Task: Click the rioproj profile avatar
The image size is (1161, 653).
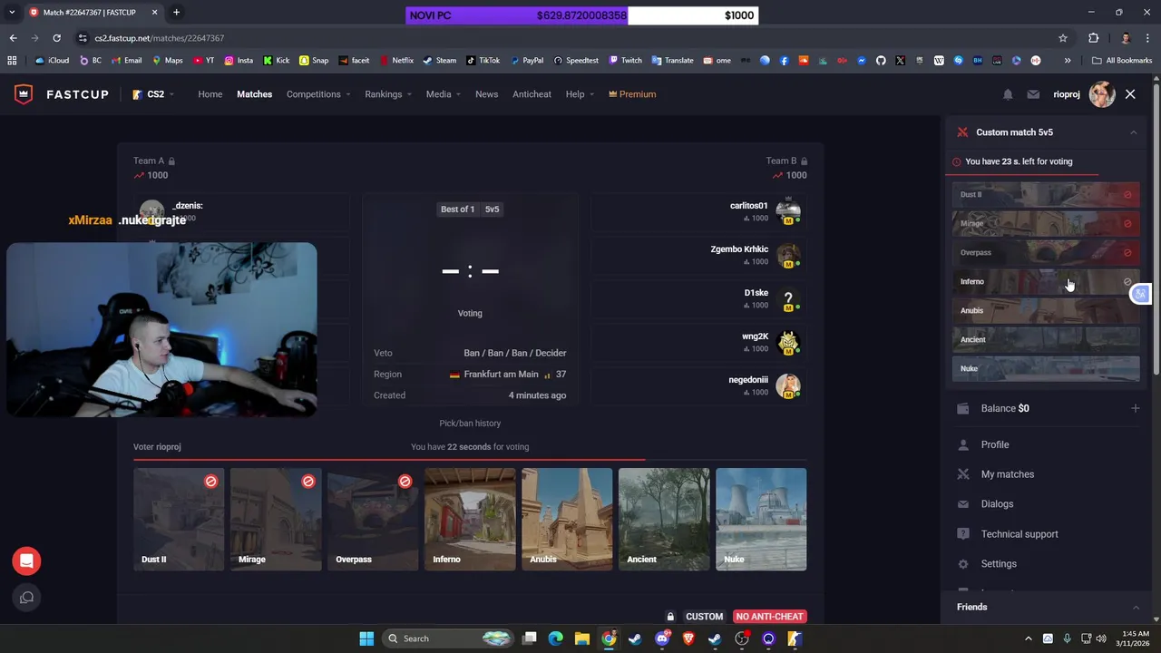Action: (1102, 94)
